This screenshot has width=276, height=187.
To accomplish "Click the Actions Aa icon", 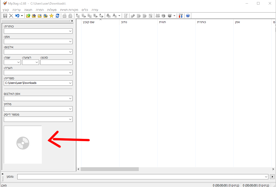I will click(x=109, y=16).
